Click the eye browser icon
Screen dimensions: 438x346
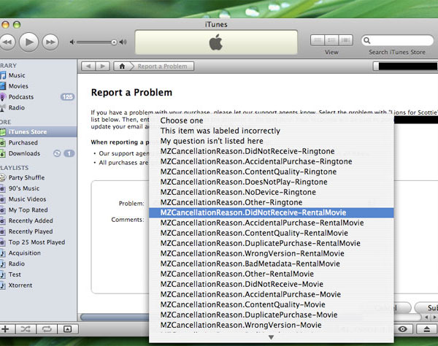tap(402, 329)
